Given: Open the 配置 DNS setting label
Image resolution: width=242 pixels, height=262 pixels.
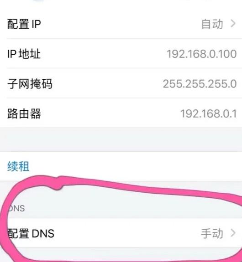Looking at the screenshot, I should [31, 233].
